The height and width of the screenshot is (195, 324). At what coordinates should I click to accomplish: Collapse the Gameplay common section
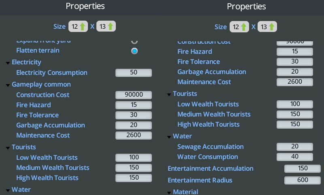click(8, 85)
